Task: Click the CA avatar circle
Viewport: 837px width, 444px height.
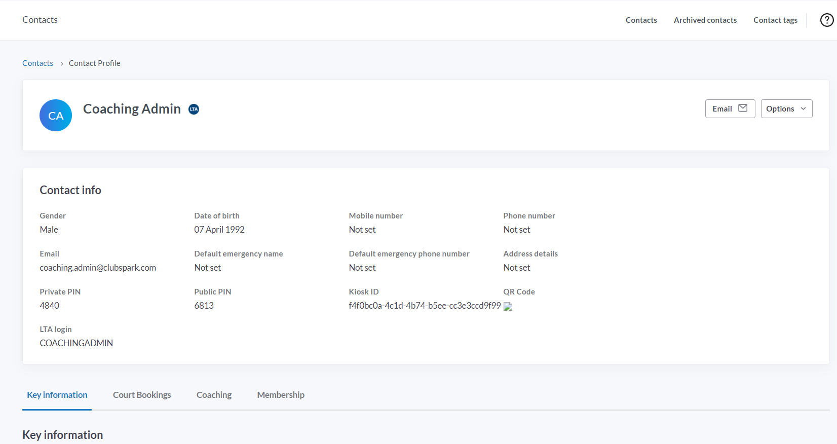Action: 56,116
